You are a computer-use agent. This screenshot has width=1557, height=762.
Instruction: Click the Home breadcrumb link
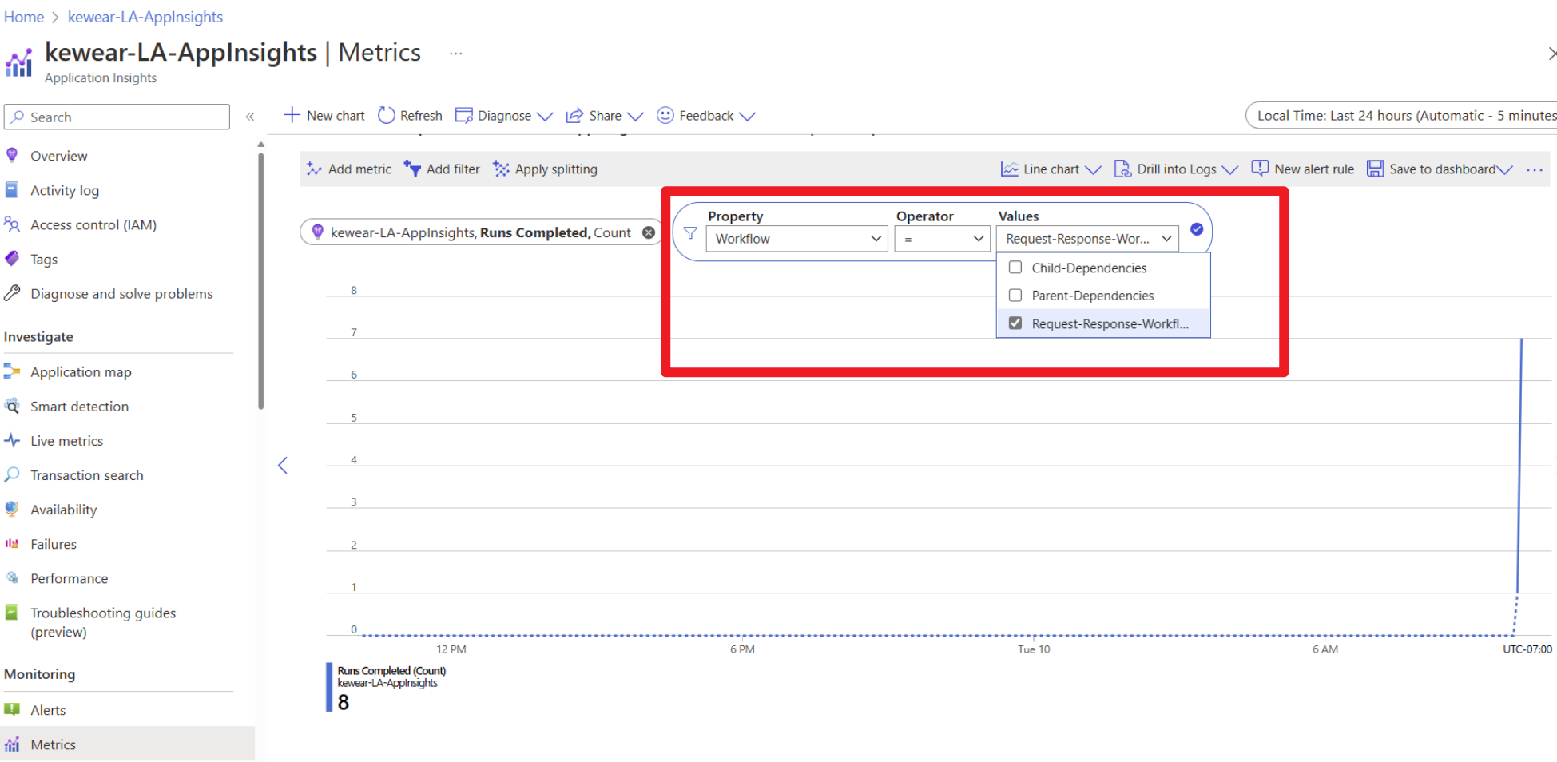(x=24, y=17)
